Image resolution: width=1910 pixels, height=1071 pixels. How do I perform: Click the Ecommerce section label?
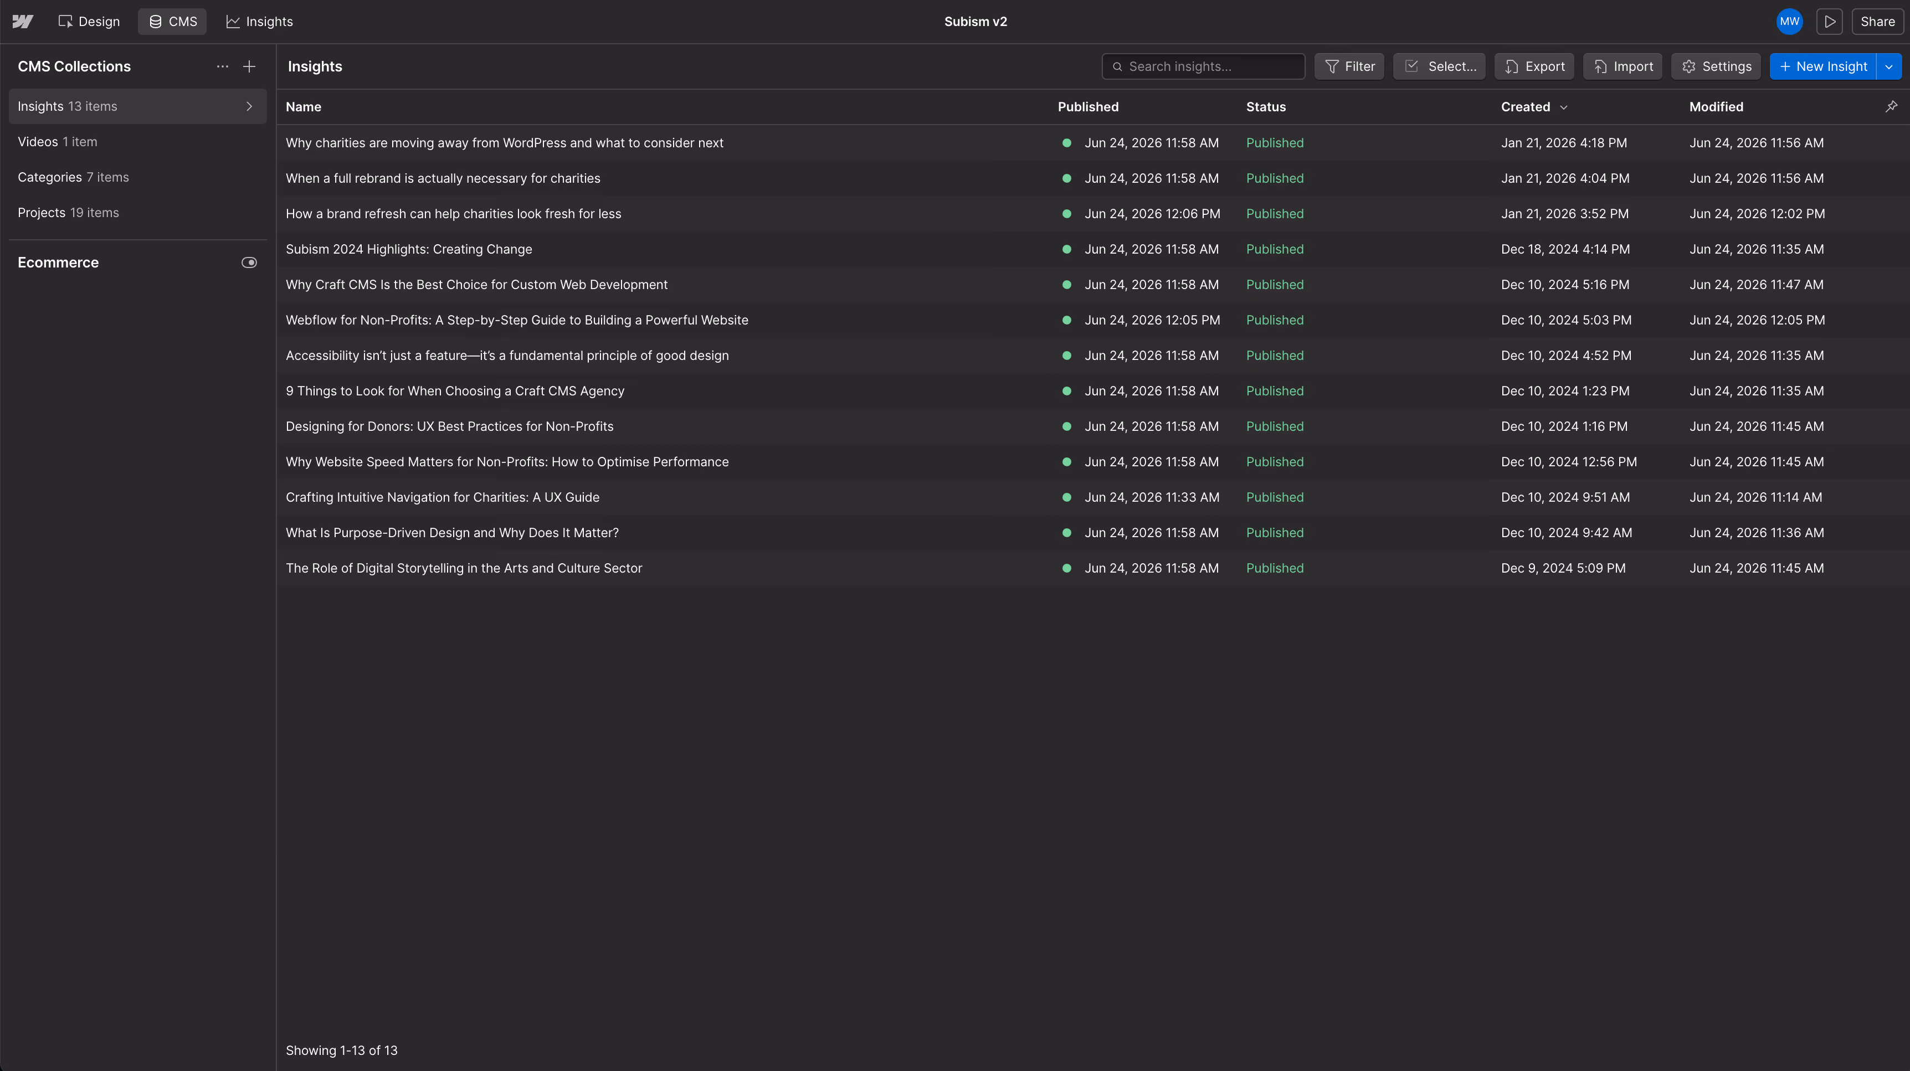tap(58, 262)
